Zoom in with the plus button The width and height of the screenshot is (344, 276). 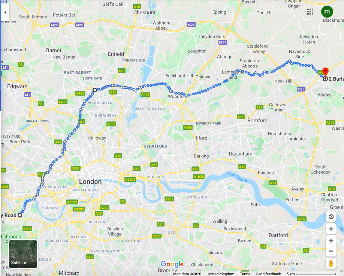pyautogui.click(x=331, y=241)
